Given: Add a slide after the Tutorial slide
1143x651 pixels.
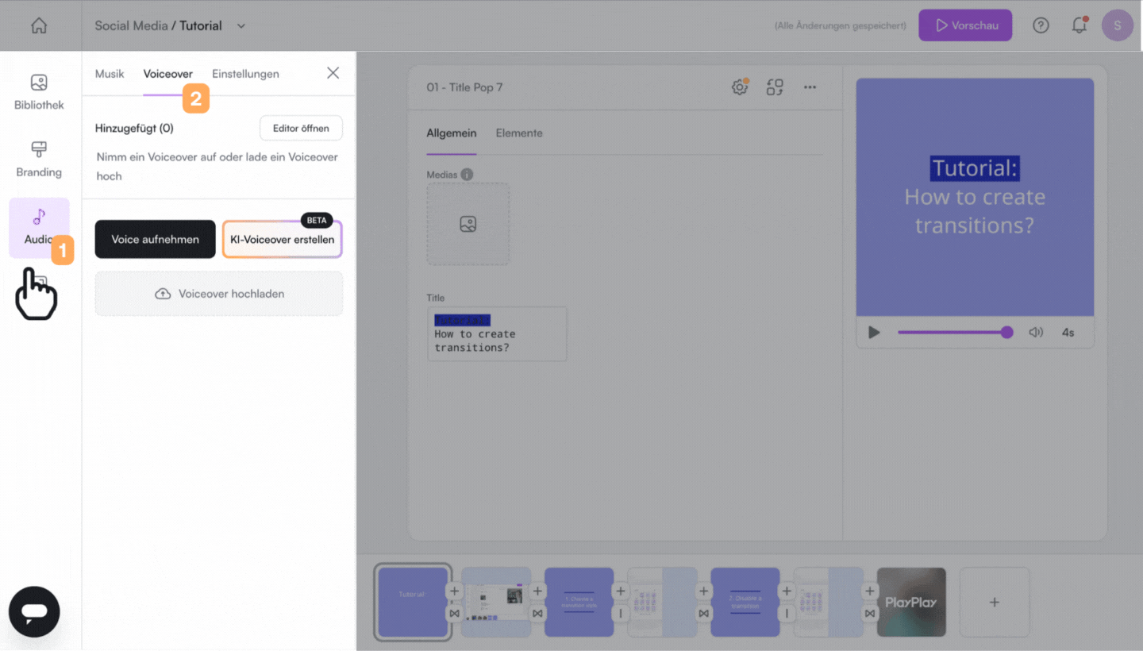Looking at the screenshot, I should tap(454, 591).
